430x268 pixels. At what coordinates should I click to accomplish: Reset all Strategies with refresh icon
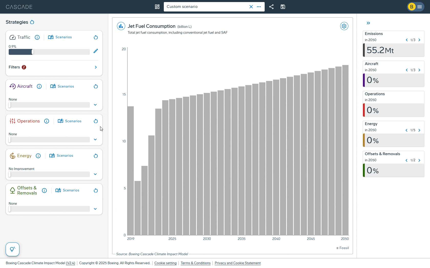(x=32, y=22)
